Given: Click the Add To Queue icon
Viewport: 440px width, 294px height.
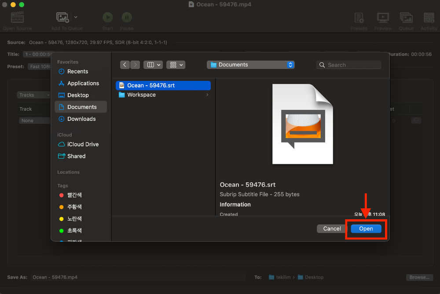Looking at the screenshot, I should point(62,18).
